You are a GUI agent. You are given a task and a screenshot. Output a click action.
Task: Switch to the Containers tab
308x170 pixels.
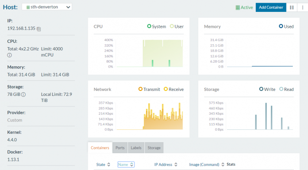100,148
